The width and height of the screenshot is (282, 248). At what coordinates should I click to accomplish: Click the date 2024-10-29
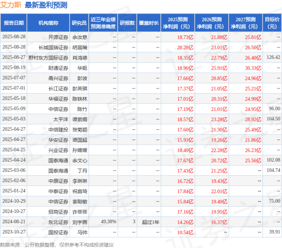click(x=14, y=201)
